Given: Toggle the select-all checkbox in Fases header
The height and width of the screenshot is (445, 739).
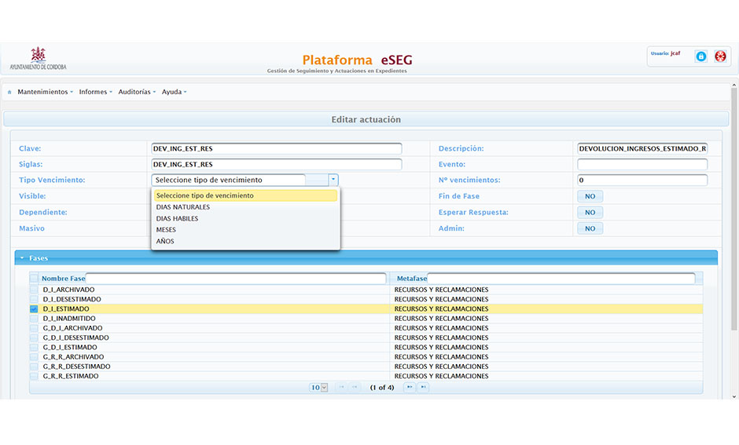Looking at the screenshot, I should pyautogui.click(x=34, y=279).
